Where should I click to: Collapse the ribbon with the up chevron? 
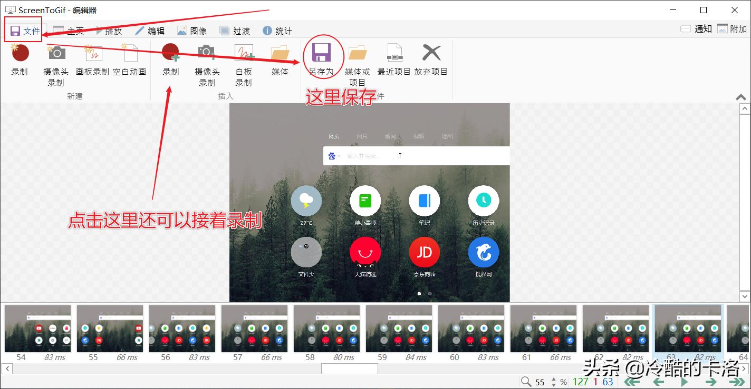(x=741, y=97)
